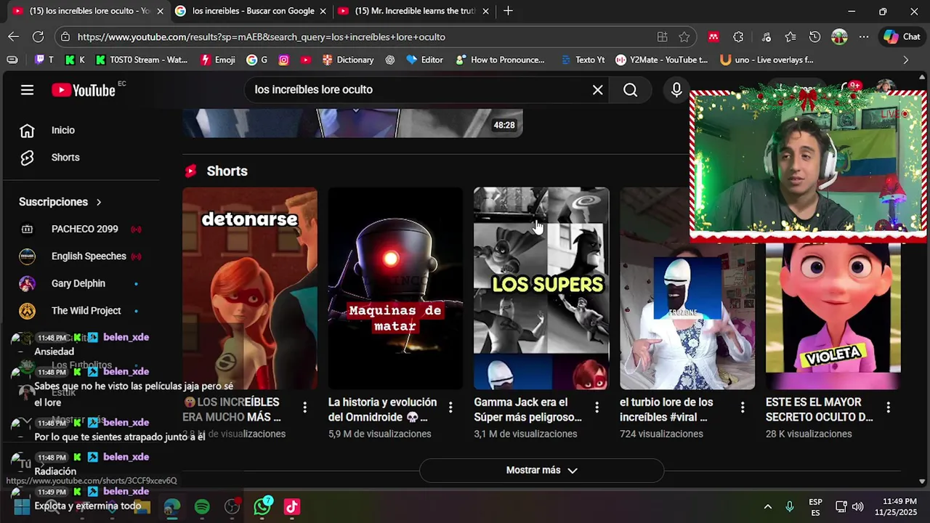Open a new browser tab
Screen dimensions: 930x523
508,11
